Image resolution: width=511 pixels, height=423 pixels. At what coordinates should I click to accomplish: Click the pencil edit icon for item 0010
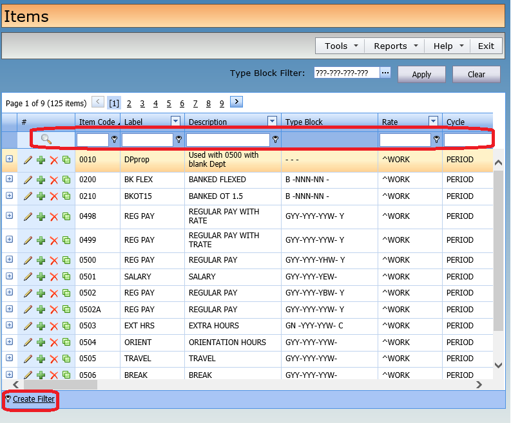pyautogui.click(x=28, y=160)
